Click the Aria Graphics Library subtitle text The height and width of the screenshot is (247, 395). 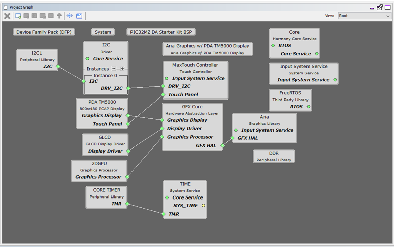pyautogui.click(x=265, y=123)
